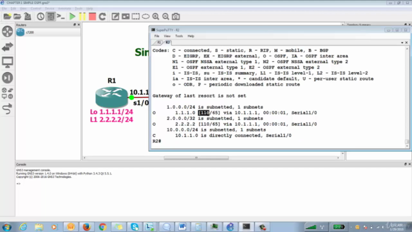Open Skype from the taskbar

pyautogui.click(x=135, y=227)
